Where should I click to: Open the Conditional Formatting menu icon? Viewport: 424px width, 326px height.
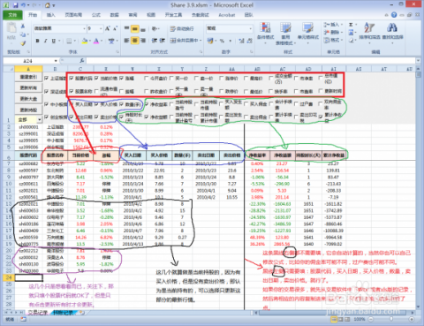tap(265, 28)
